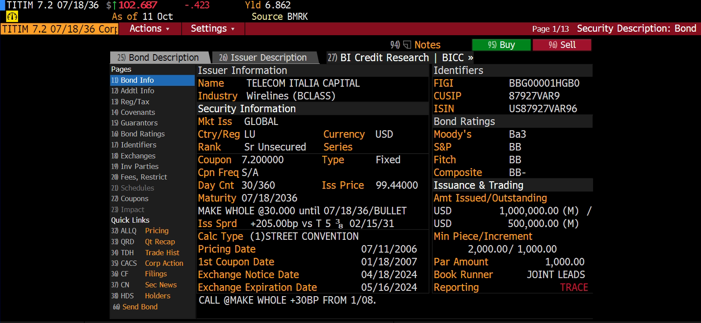This screenshot has height=323, width=701.
Task: Open the Actions dropdown menu
Action: click(150, 29)
